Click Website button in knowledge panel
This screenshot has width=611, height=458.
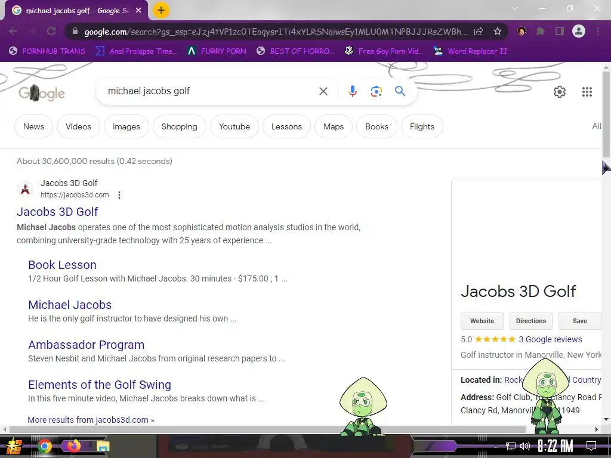click(482, 321)
